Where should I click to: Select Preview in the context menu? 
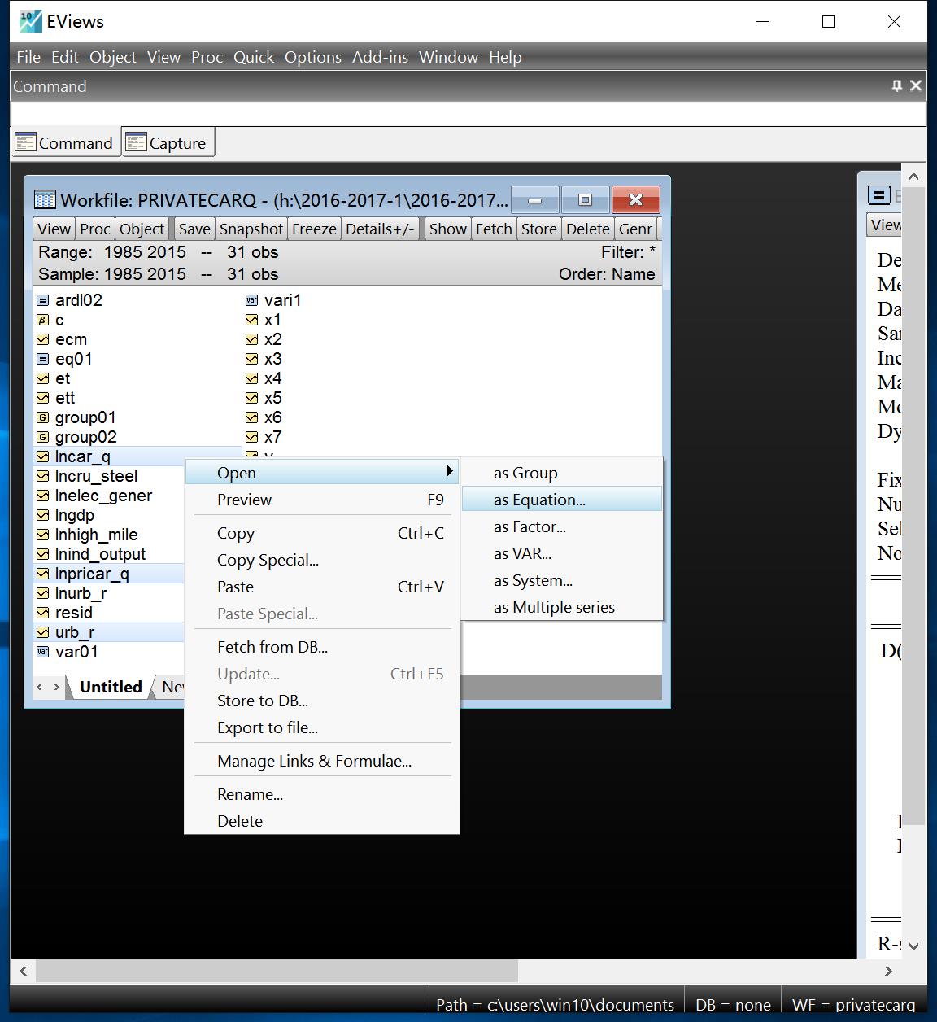point(322,500)
